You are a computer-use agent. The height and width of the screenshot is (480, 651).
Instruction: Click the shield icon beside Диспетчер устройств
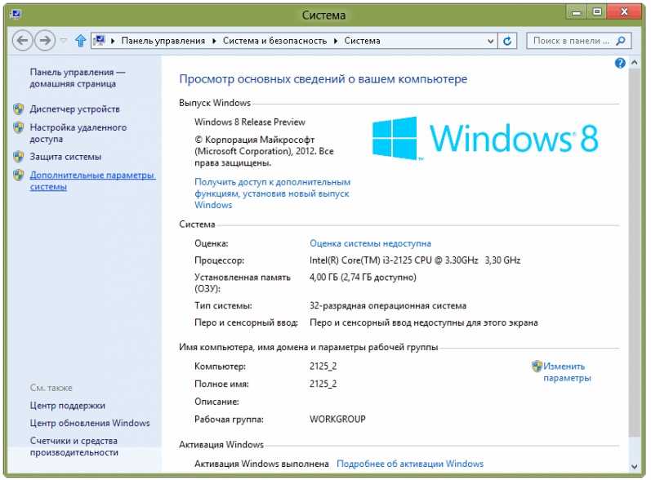[x=18, y=109]
